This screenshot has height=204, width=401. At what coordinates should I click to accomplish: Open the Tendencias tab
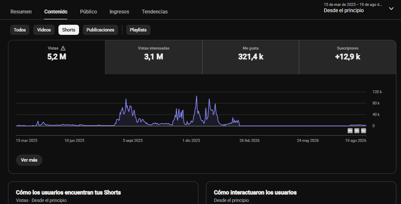coord(155,12)
